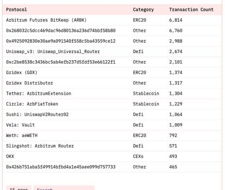This screenshot has width=225, height=190.
Task: Click the OKX protocol entry
Action: (x=10, y=156)
